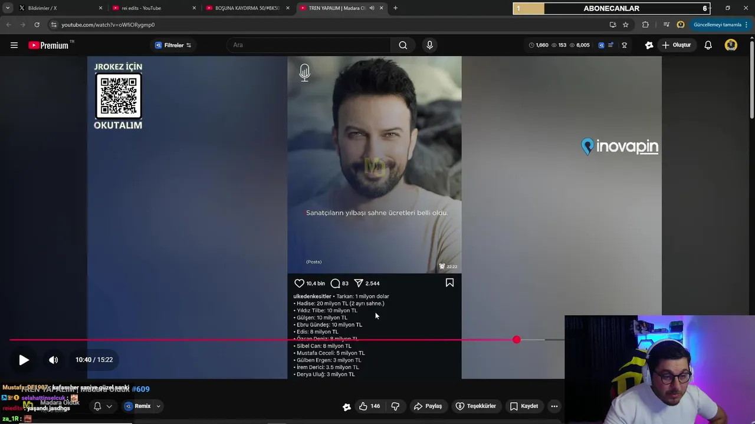Viewport: 755px width, 424px height.
Task: Open the Filtreler filter panel
Action: 173,45
